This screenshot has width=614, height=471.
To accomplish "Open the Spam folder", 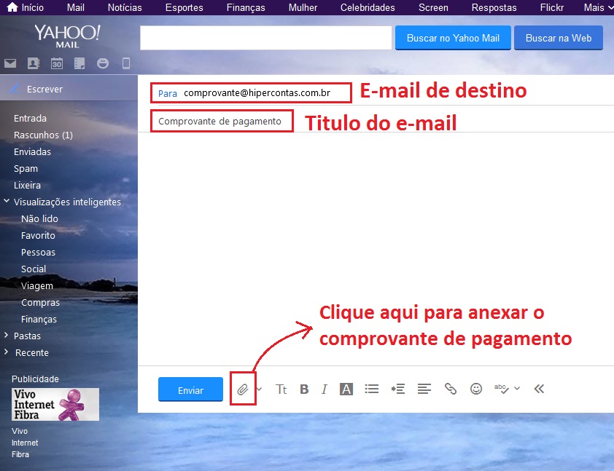I will pyautogui.click(x=26, y=168).
